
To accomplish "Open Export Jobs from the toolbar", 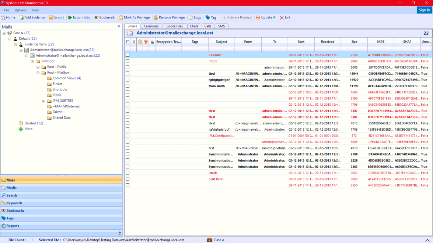I will click(x=79, y=17).
